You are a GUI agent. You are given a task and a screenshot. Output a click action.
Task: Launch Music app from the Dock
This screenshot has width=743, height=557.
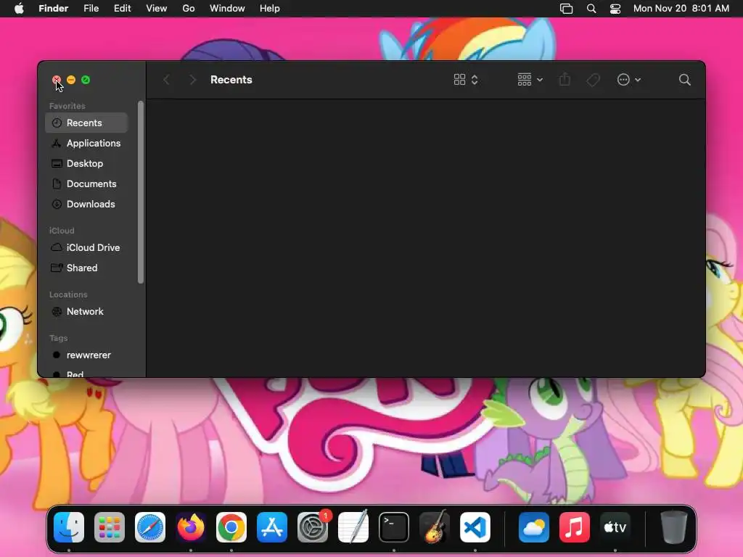tap(575, 527)
